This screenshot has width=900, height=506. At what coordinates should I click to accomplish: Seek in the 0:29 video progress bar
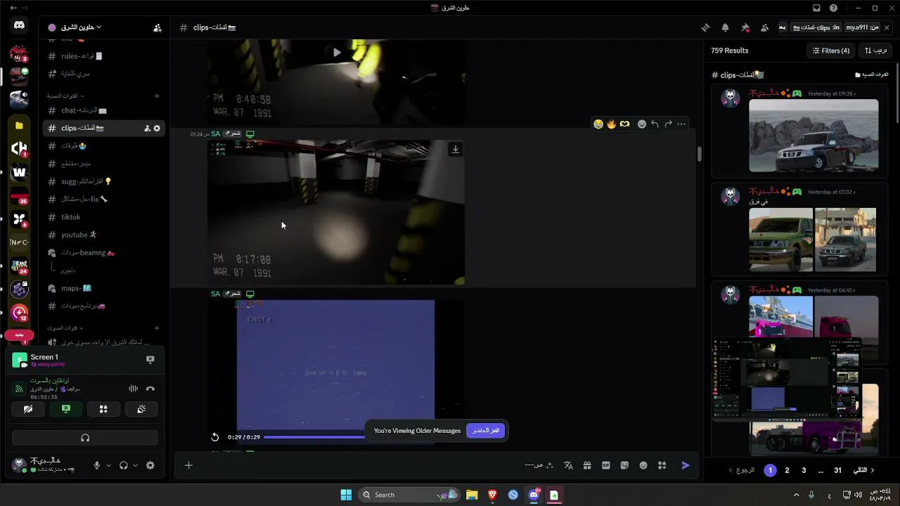pos(314,437)
